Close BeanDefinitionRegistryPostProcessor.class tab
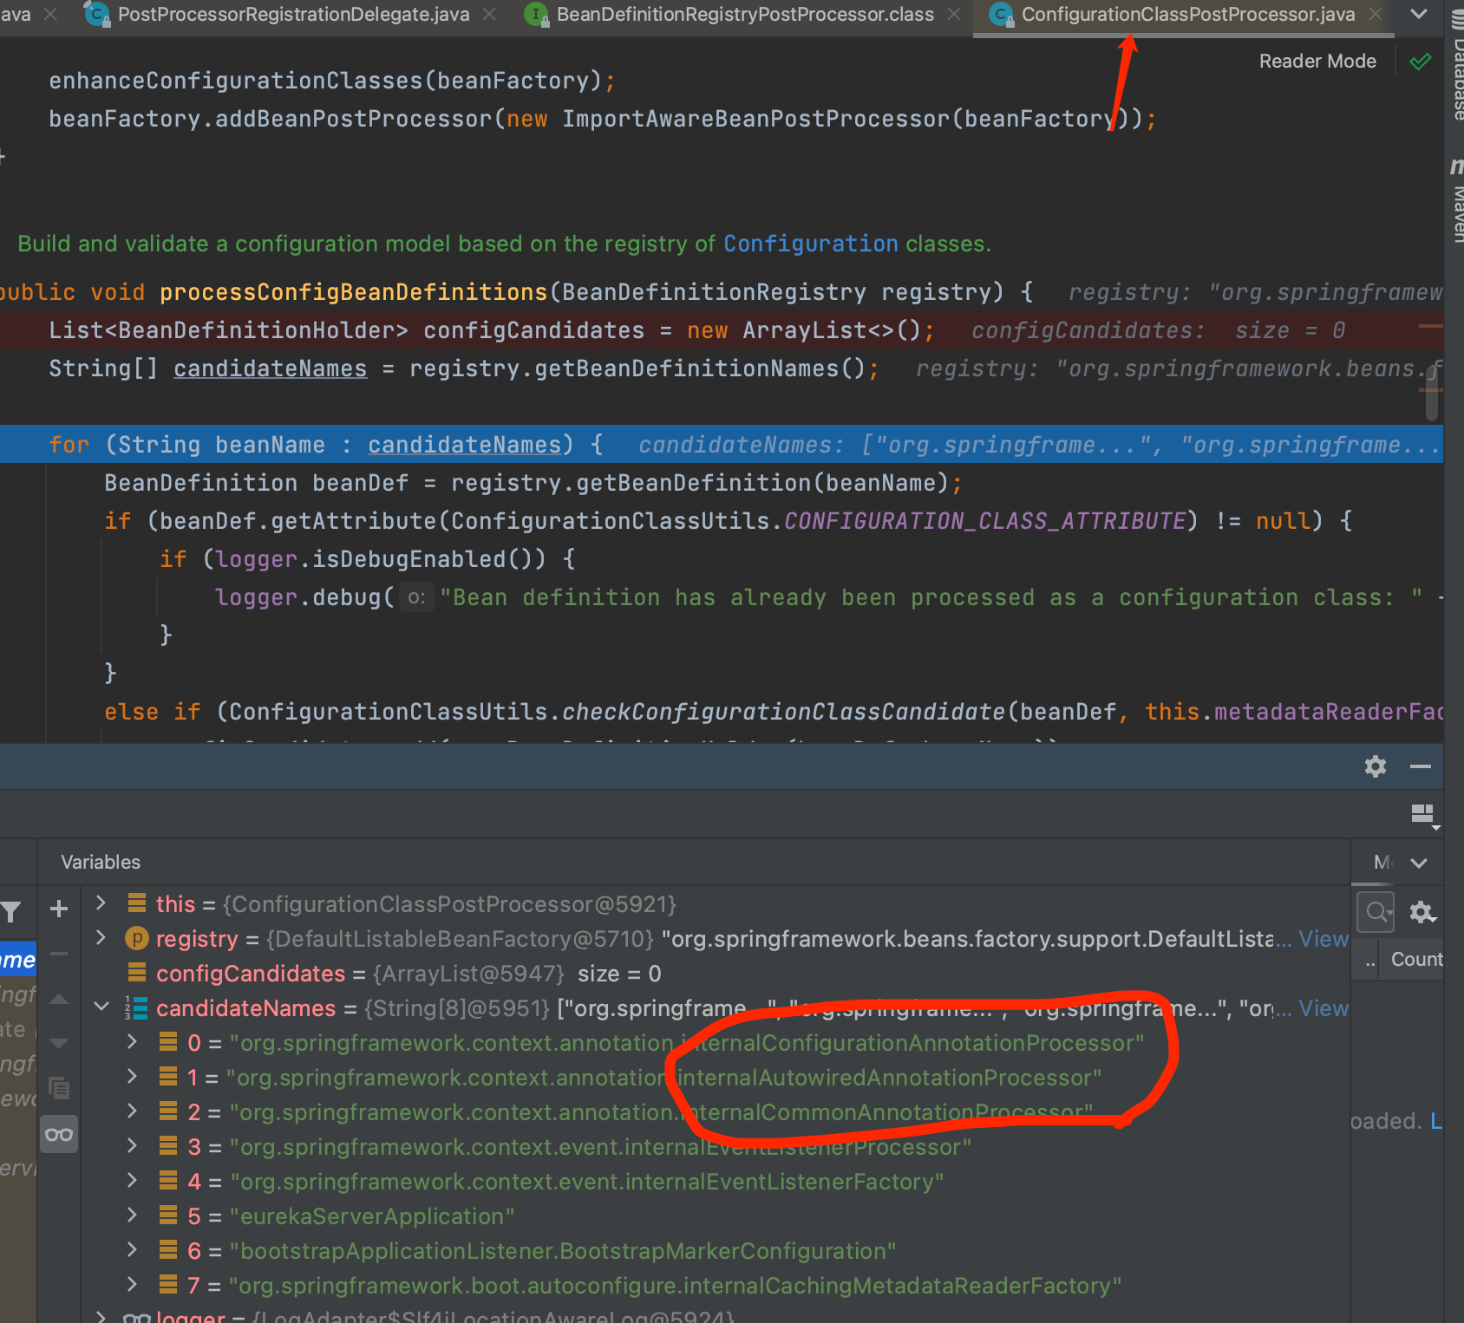This screenshot has width=1464, height=1323. coord(954,15)
